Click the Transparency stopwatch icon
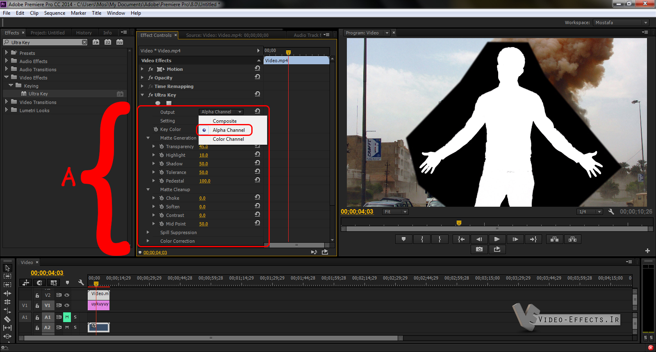 tap(162, 147)
